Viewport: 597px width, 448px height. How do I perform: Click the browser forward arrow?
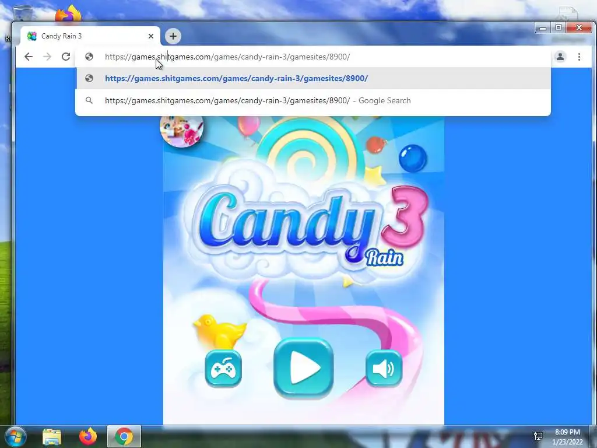click(x=47, y=57)
